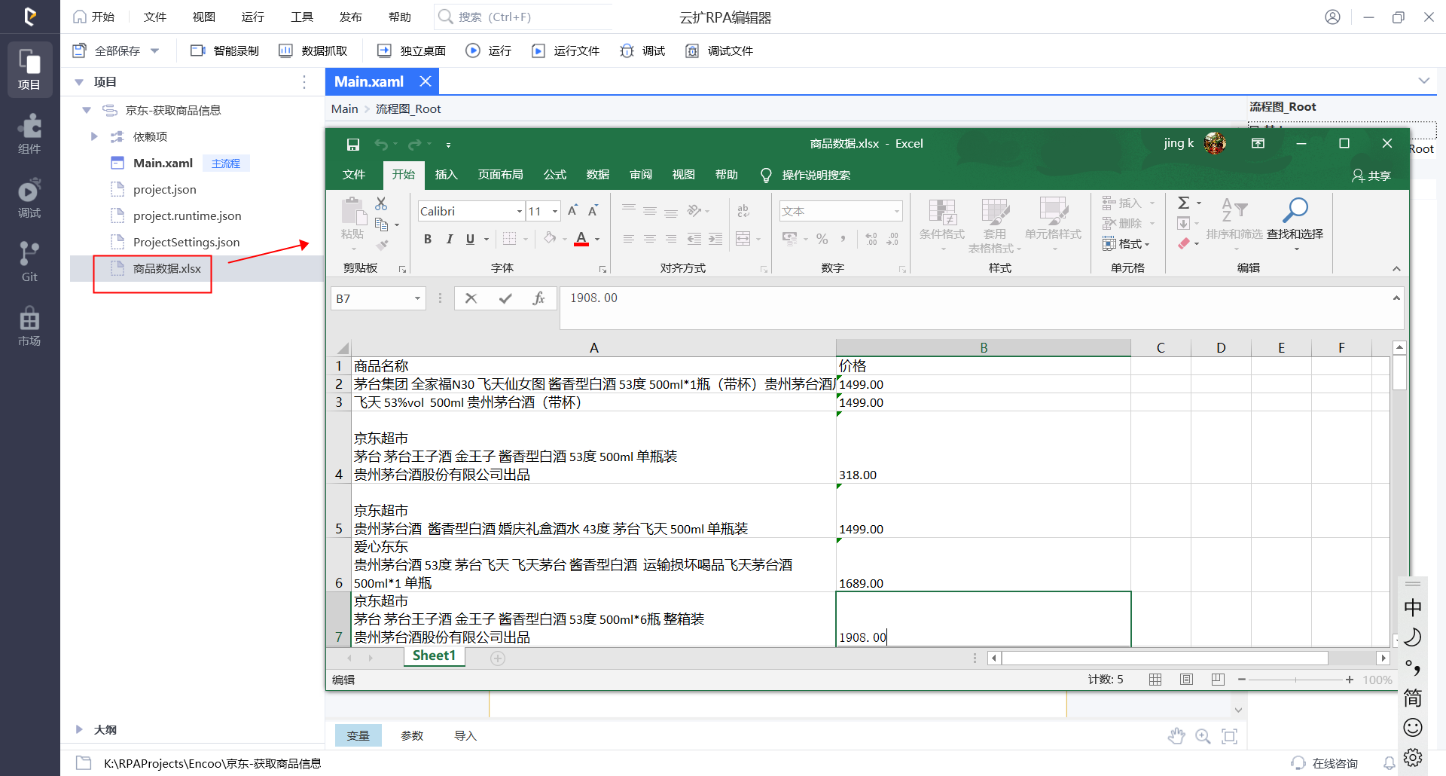Click the Excel zoom slider
Screen dimensions: 1446x776
click(x=1295, y=680)
